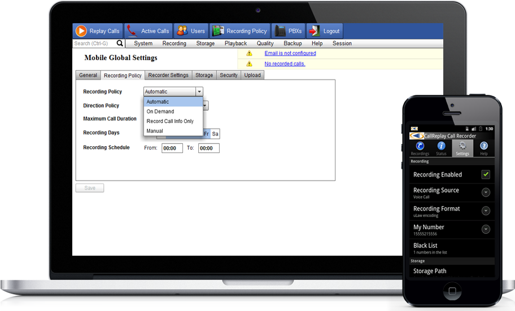The image size is (515, 311).
Task: Tap the CallReplay logo in phone header
Action: (417, 135)
